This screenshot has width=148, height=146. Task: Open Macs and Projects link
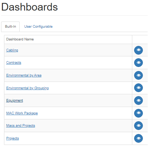pyautogui.click(x=20, y=126)
